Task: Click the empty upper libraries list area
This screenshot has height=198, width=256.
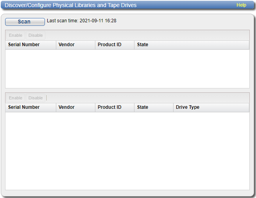Action: pyautogui.click(x=127, y=68)
